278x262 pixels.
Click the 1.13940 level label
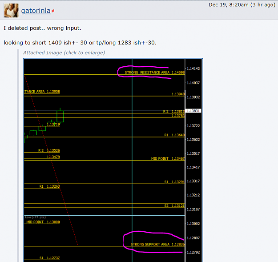[178, 94]
